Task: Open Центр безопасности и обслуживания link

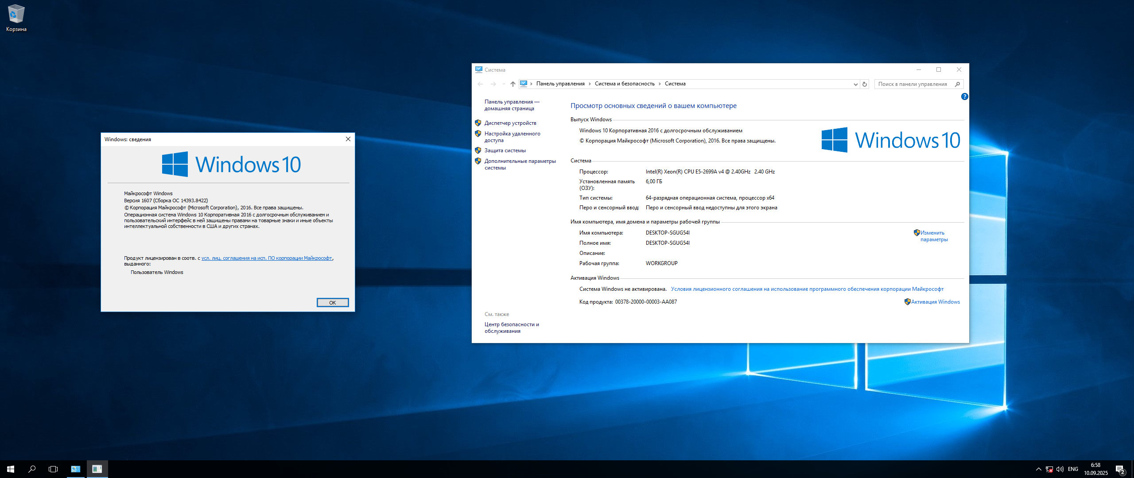Action: [512, 328]
